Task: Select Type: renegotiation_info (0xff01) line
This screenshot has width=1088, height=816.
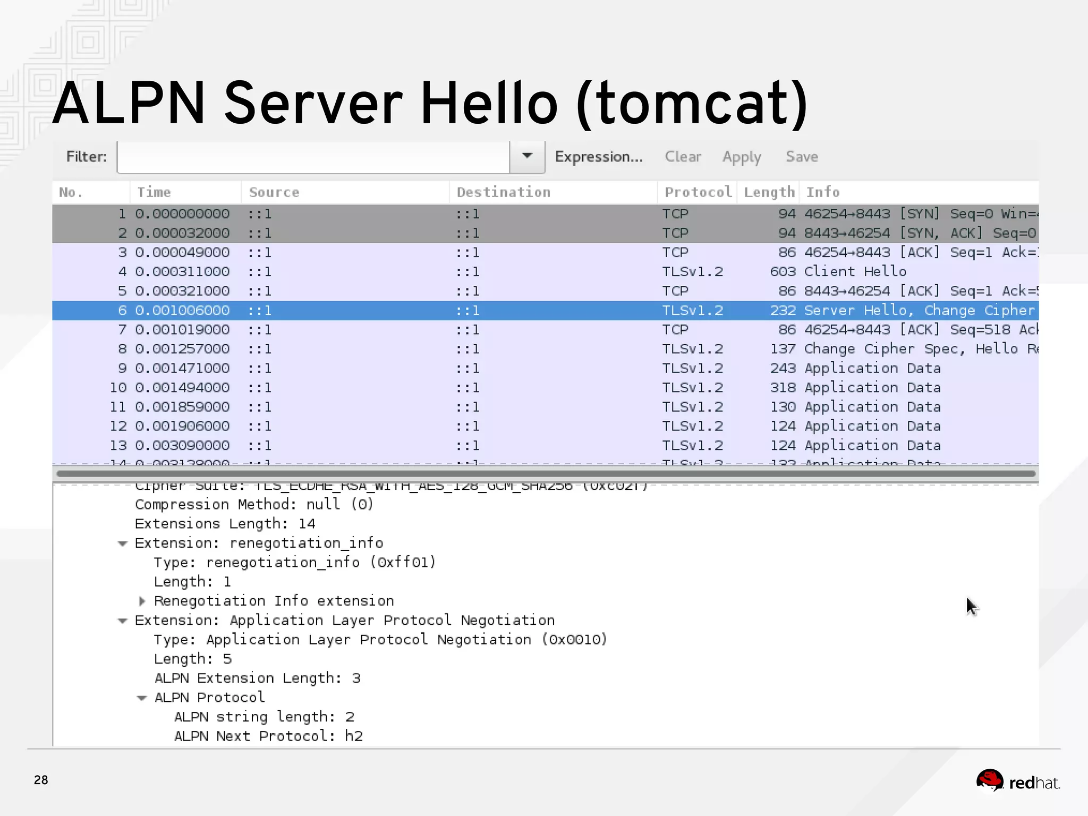Action: pos(295,563)
